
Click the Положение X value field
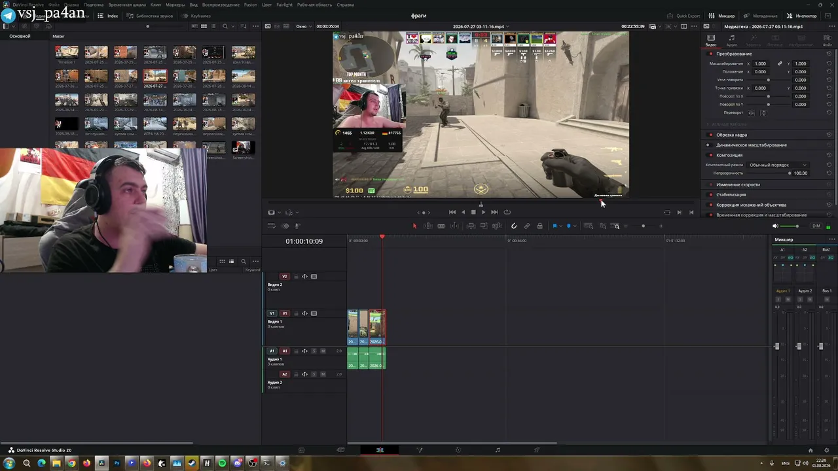click(x=761, y=72)
